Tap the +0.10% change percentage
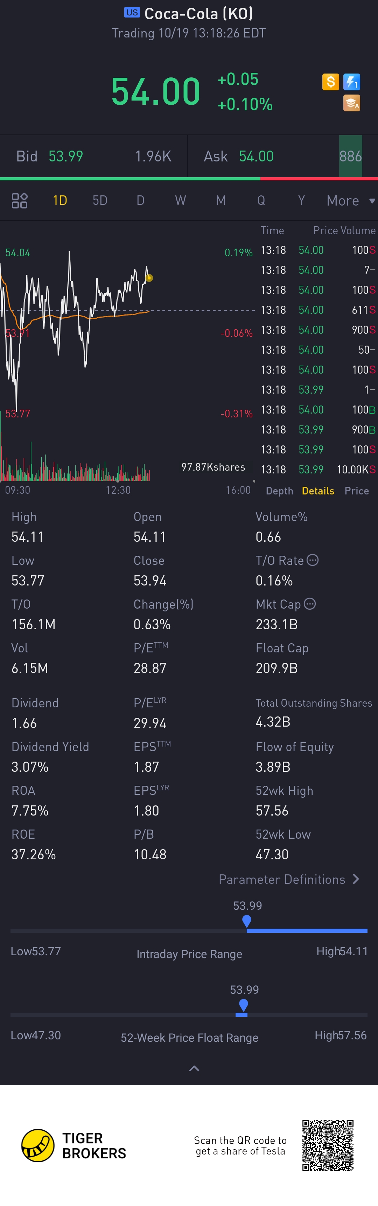The image size is (378, 1206). (x=245, y=104)
